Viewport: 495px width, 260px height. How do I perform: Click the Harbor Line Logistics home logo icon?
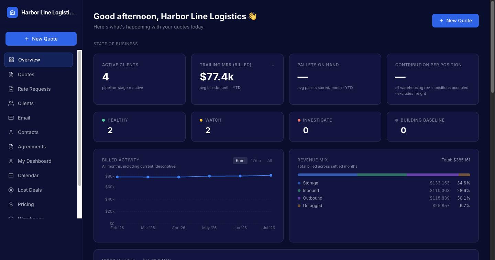[x=12, y=12]
